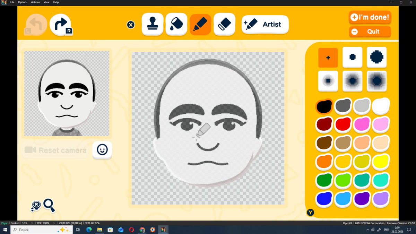Image resolution: width=416 pixels, height=234 pixels.
Task: Click the greyed-out undo arrow button
Action: pos(36,25)
